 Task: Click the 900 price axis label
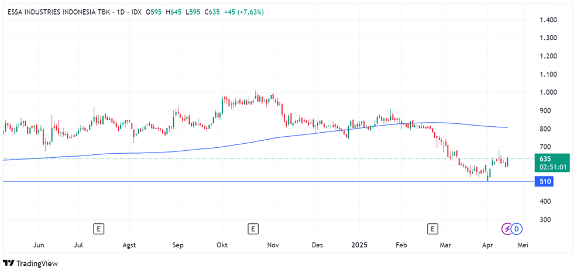pyautogui.click(x=545, y=110)
